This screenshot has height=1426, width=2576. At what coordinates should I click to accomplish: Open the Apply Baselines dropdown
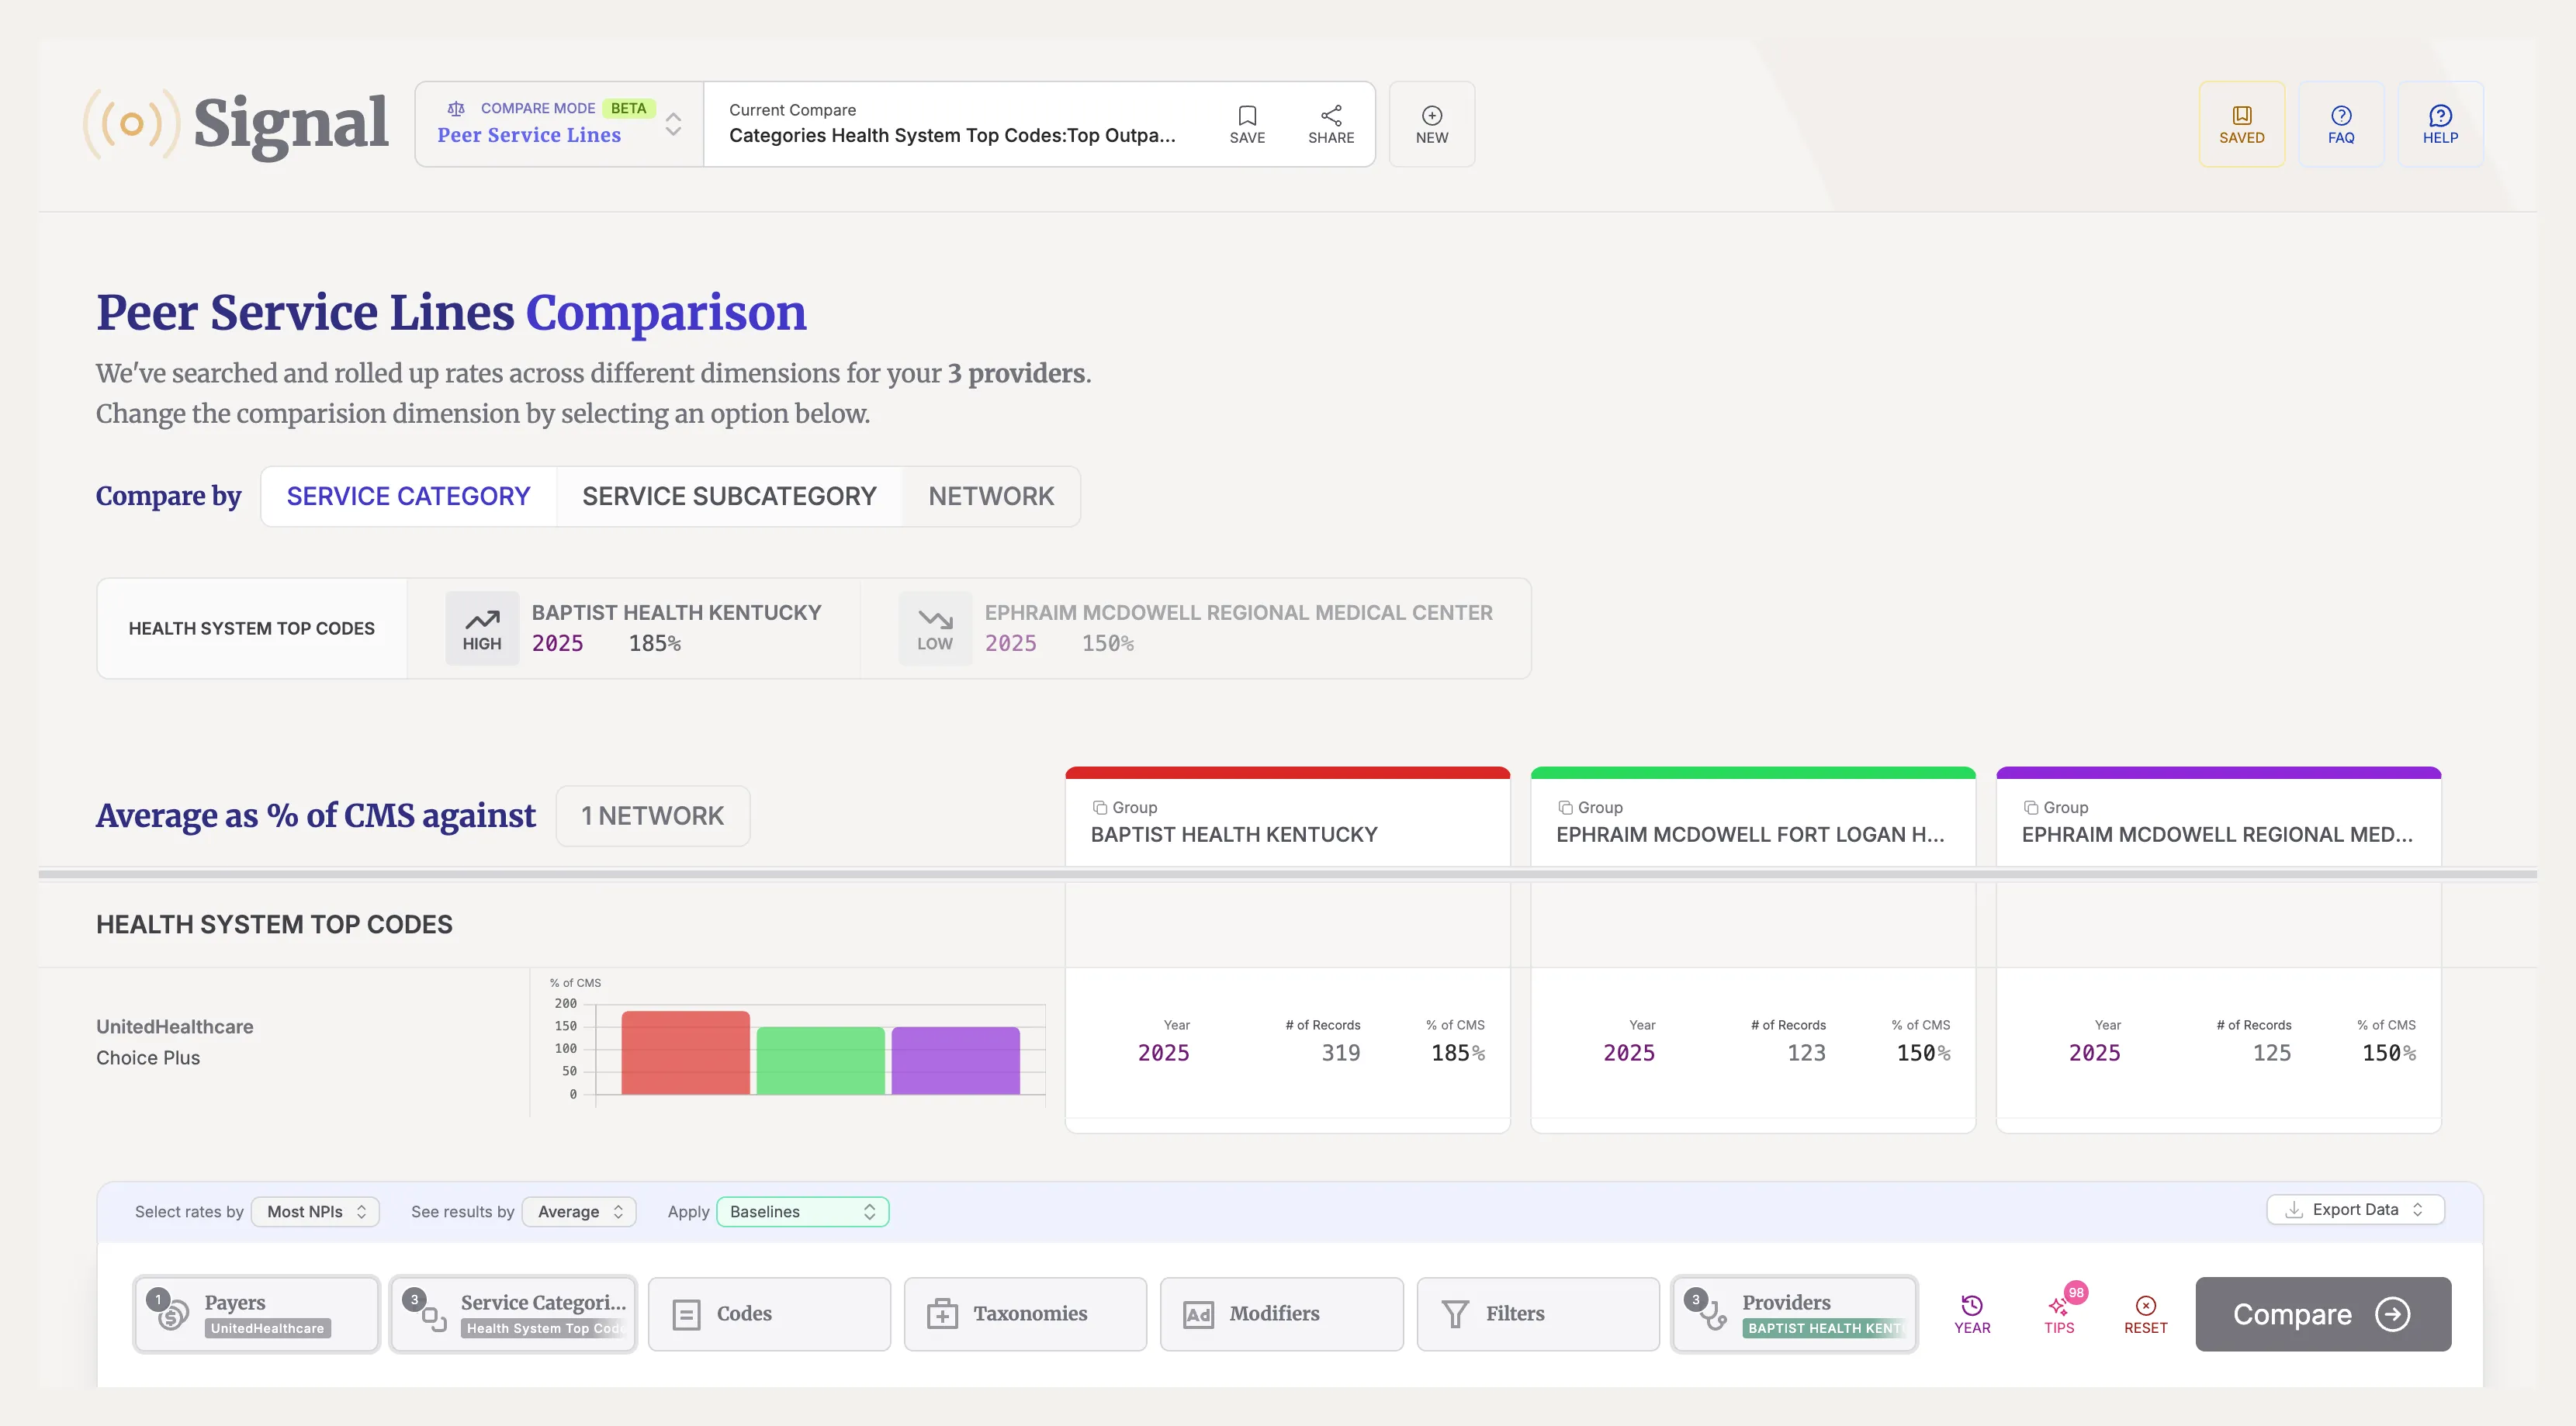tap(801, 1211)
